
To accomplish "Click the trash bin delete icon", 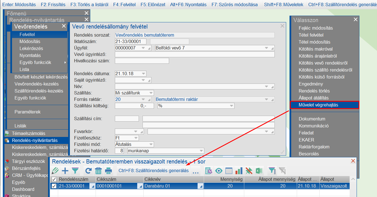I will click(x=98, y=170).
